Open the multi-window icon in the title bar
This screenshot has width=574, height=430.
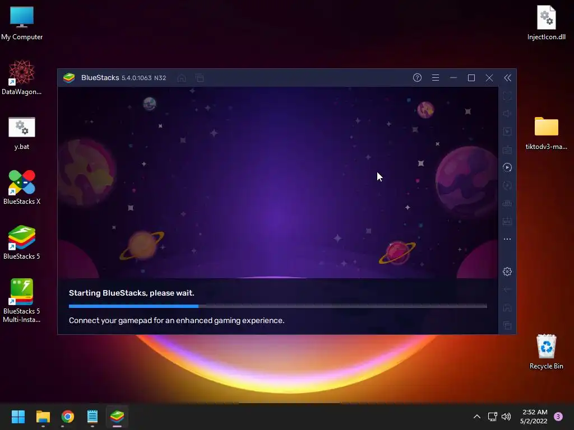pyautogui.click(x=200, y=78)
